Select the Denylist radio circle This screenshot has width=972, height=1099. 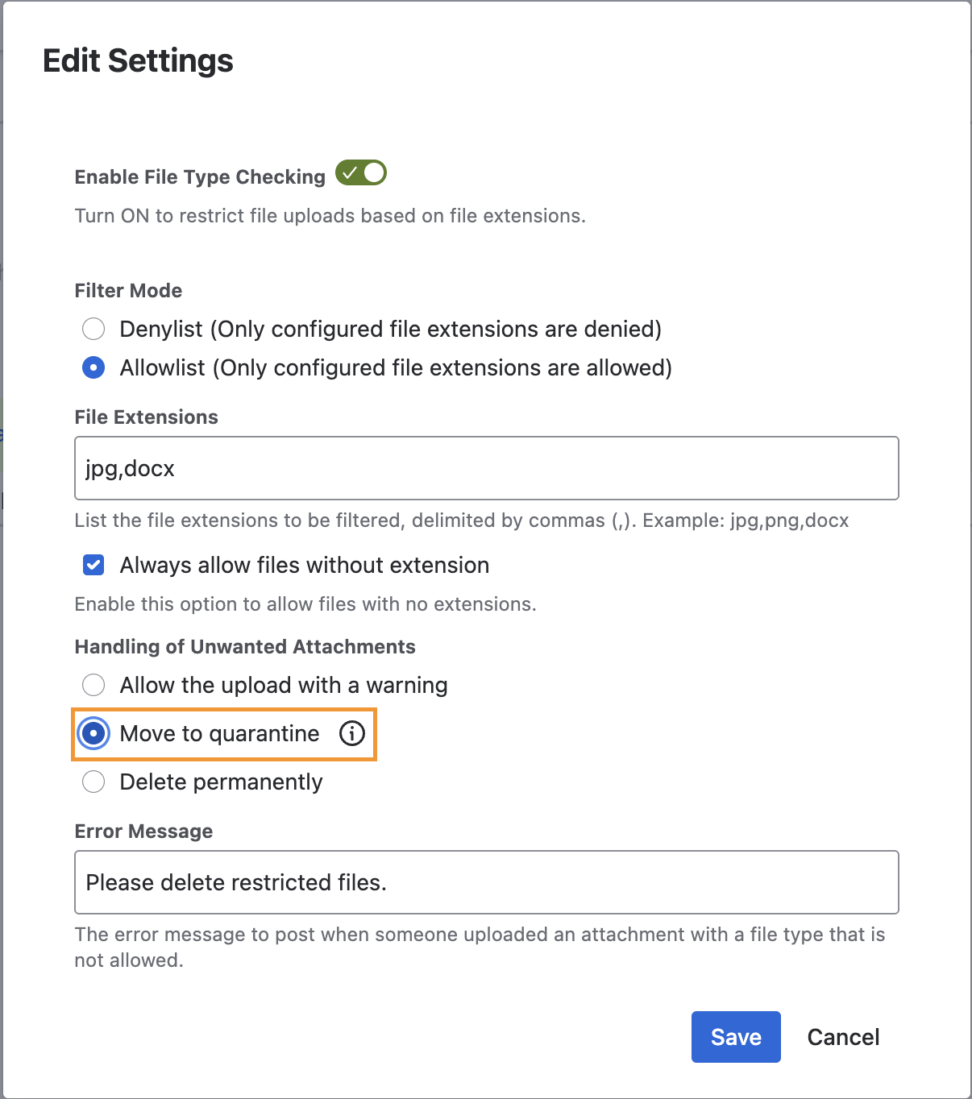(x=93, y=329)
